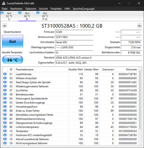144x148 pixels.
Task: Click the Eigenschaften field S.M.A.R.T., AAM, NCQ
Action: pyautogui.click(x=98, y=63)
